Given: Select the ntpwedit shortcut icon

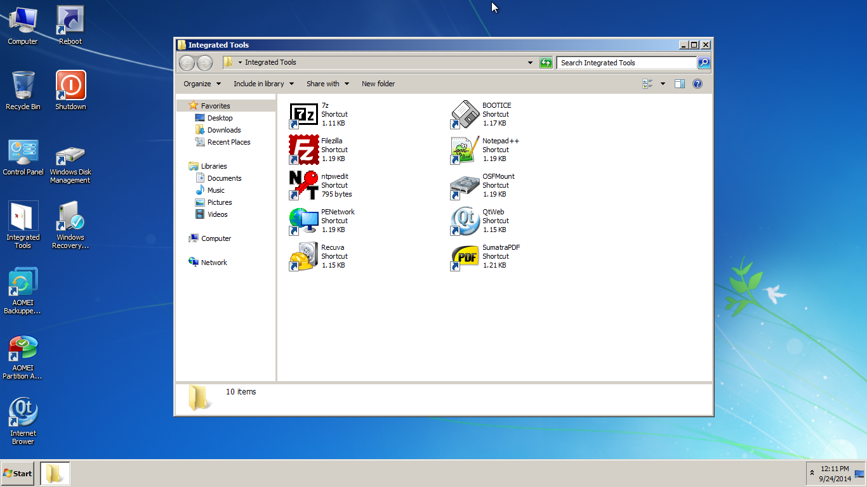Looking at the screenshot, I should [x=303, y=185].
